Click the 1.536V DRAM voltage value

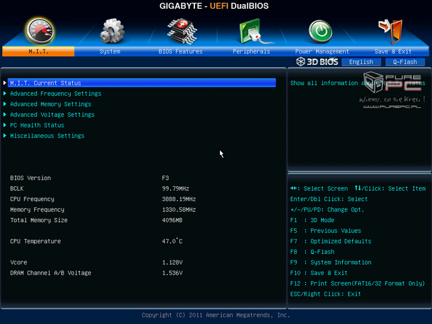point(172,273)
